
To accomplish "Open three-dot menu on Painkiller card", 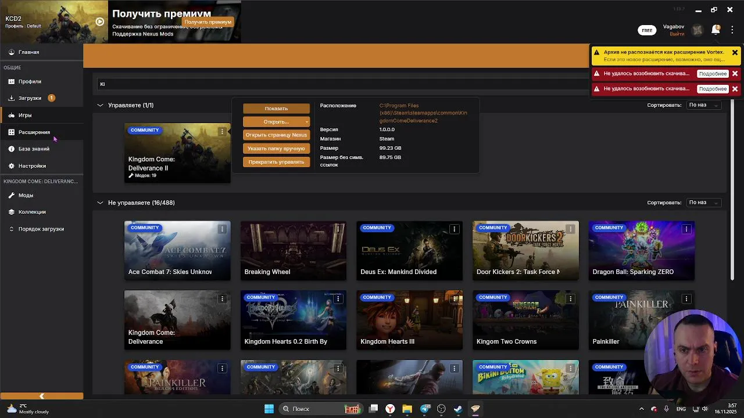I will (686, 299).
